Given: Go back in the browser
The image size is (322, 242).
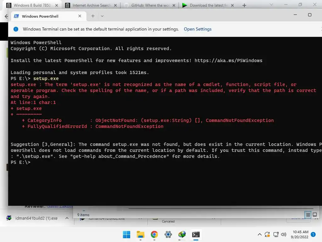Looking at the screenshot, I should click(6, 16).
